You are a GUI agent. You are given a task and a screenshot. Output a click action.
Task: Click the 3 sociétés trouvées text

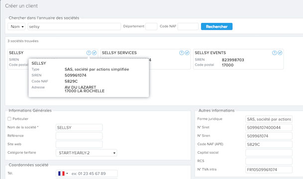23,41
